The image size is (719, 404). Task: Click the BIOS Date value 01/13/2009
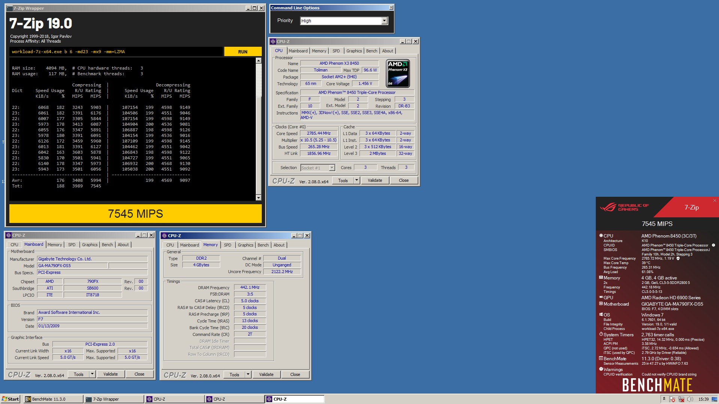pos(92,326)
